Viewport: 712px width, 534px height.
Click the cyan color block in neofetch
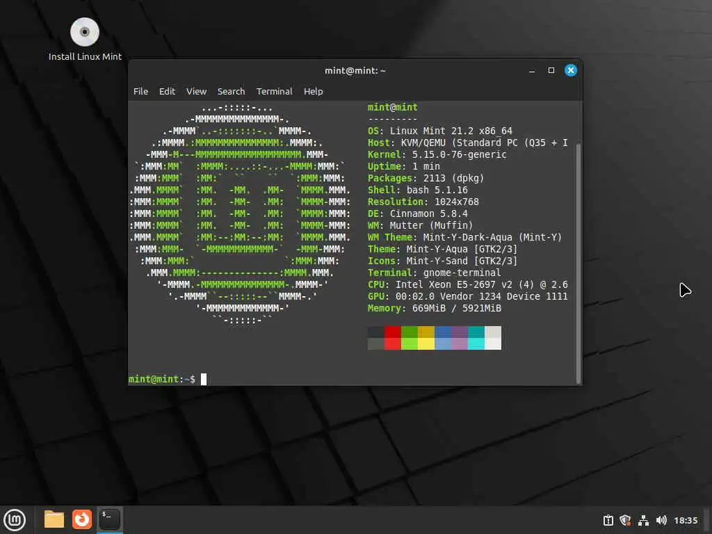pos(476,338)
